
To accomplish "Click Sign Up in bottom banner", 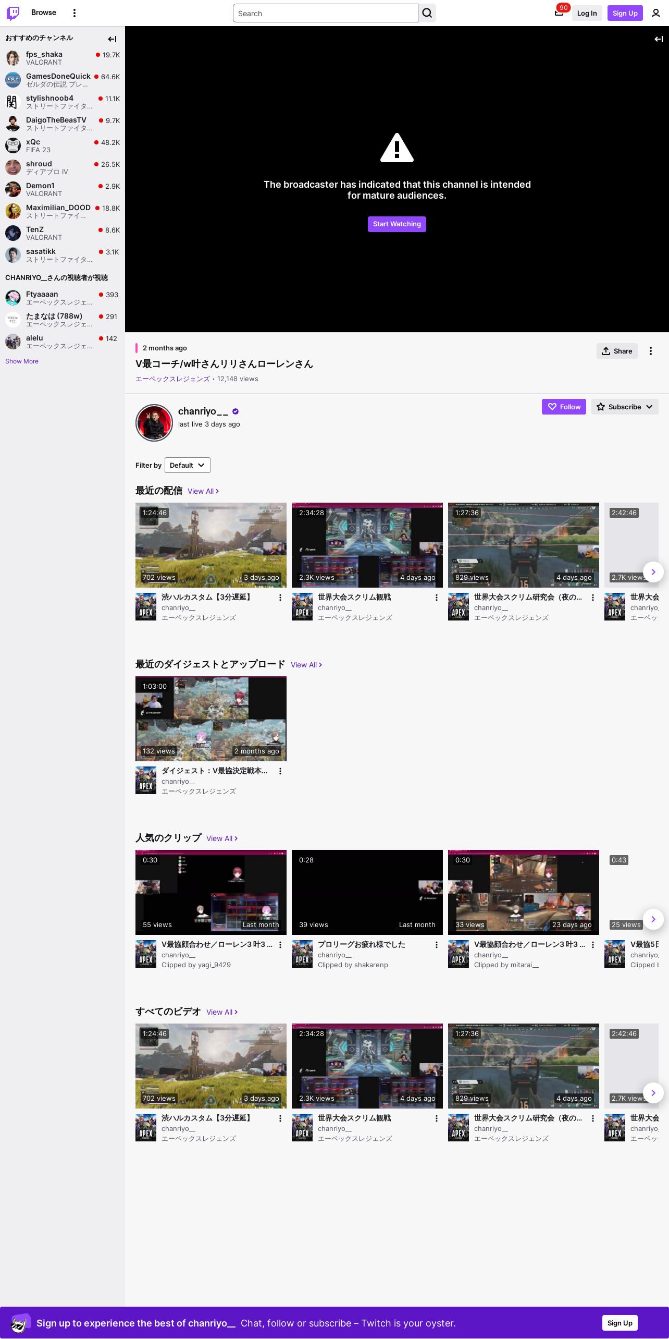I will tap(620, 1323).
